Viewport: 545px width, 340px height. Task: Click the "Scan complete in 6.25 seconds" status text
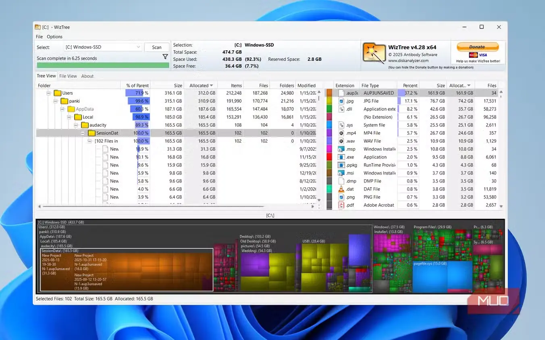coord(67,58)
